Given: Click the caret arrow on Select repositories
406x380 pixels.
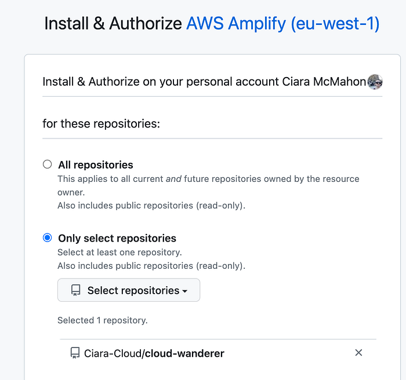Looking at the screenshot, I should tap(185, 291).
